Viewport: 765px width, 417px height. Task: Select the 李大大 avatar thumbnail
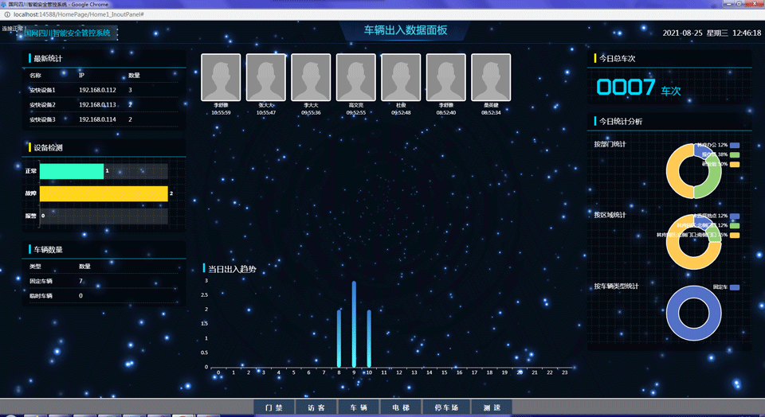pos(311,77)
